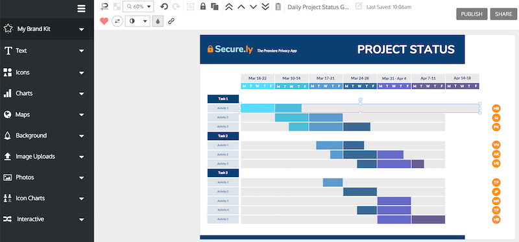Click the Charts bar icon
519x242 pixels.
tap(7, 93)
